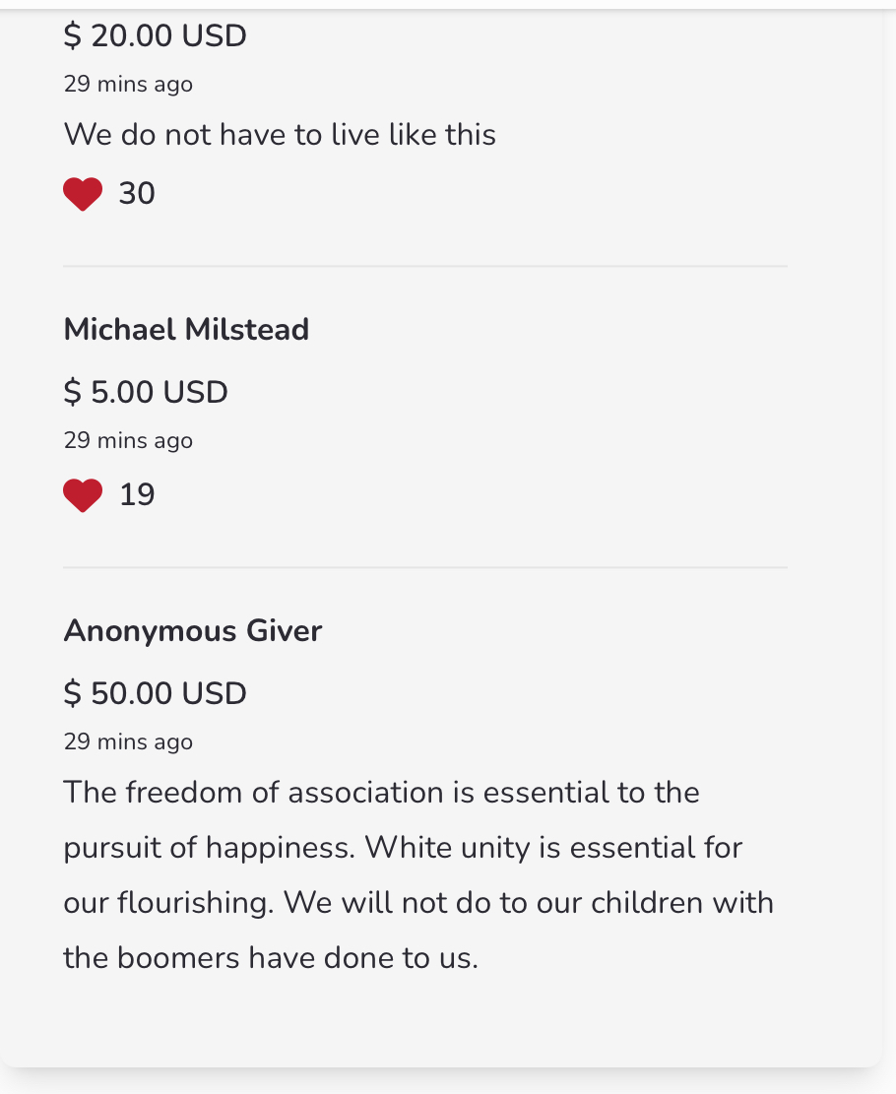
Task: Click the timestamp under the $50.00 donation
Action: point(128,741)
